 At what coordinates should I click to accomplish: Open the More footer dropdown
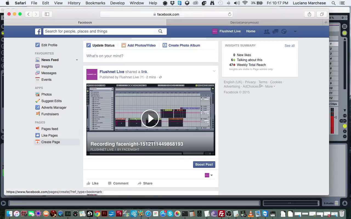click(270, 87)
